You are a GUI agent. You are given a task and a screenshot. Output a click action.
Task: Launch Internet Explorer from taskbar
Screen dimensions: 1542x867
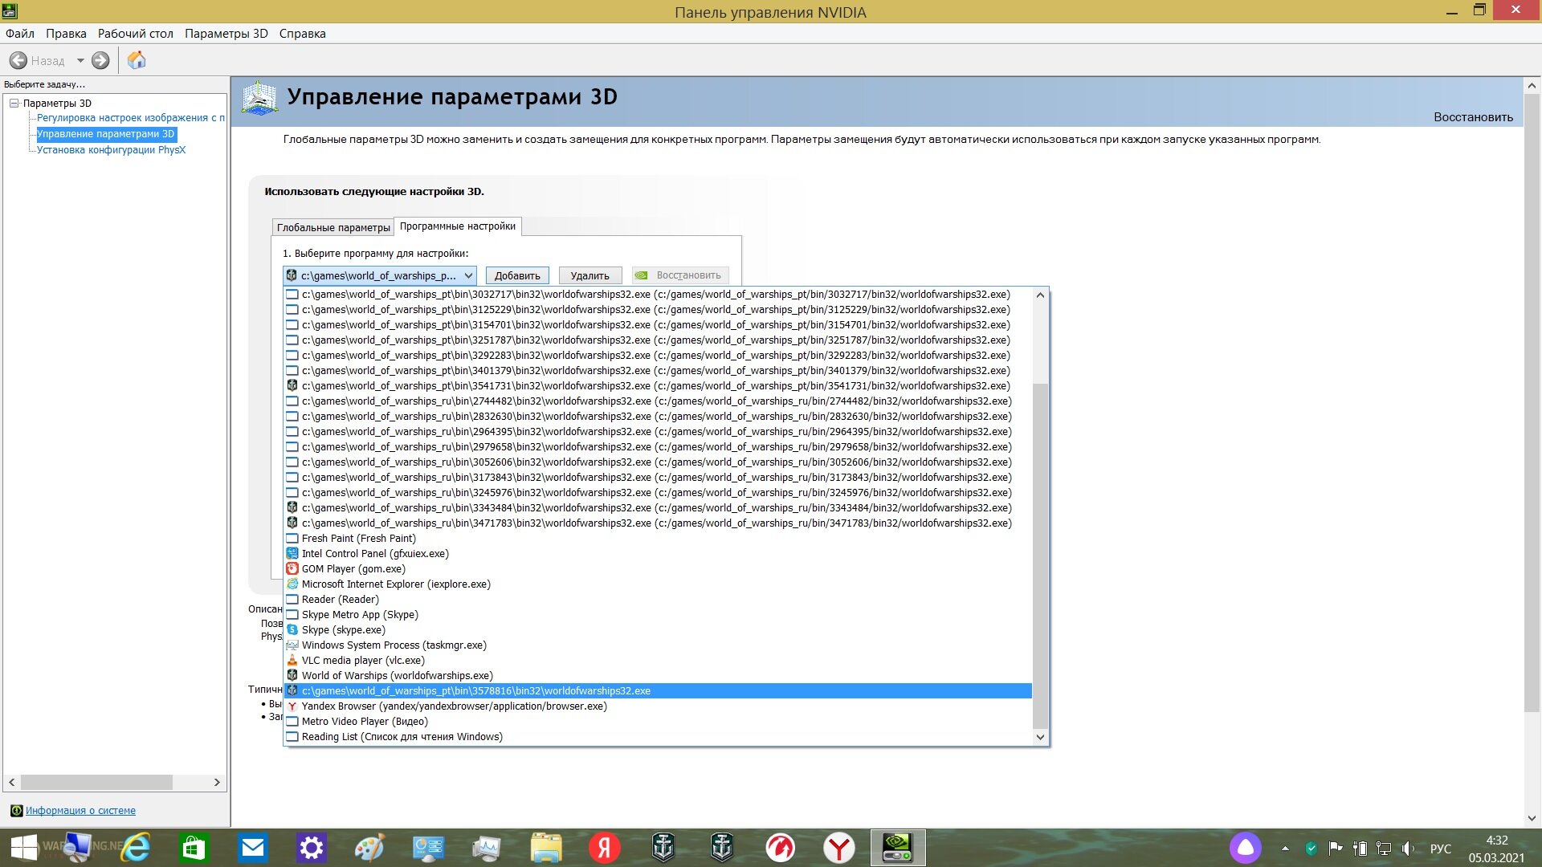136,848
